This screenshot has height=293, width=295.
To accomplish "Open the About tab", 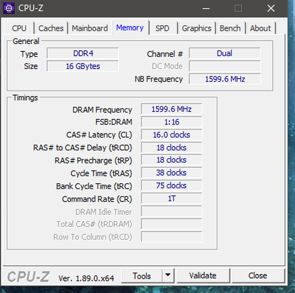I will click(x=261, y=28).
